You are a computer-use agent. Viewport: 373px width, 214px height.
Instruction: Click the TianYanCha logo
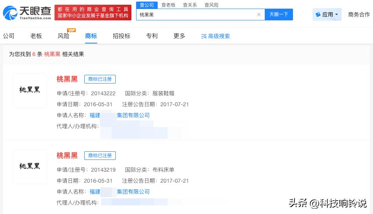[27, 13]
